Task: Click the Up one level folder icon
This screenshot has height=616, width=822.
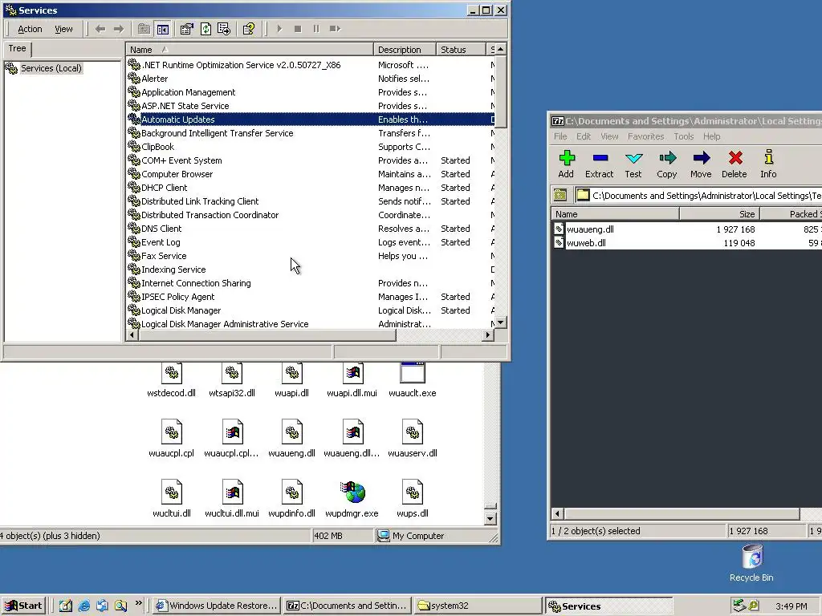Action: 144,29
